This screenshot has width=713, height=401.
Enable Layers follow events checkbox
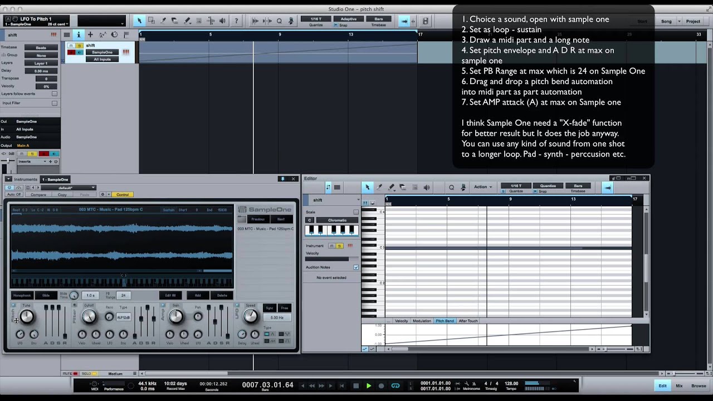tap(54, 94)
